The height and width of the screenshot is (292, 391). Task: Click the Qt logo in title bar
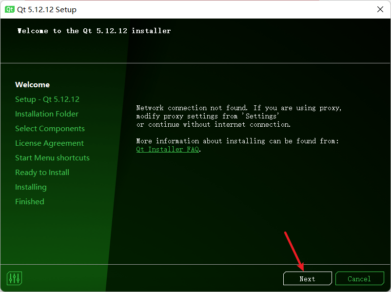(x=10, y=9)
